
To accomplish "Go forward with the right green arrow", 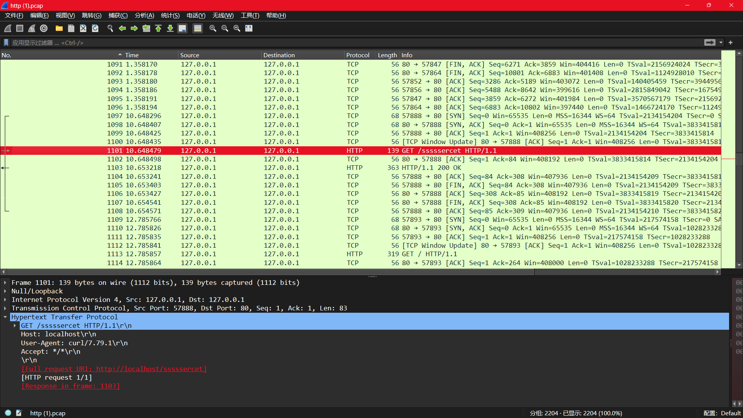I will tap(134, 28).
